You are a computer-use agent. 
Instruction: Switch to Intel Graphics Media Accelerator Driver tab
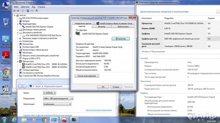click(x=114, y=23)
